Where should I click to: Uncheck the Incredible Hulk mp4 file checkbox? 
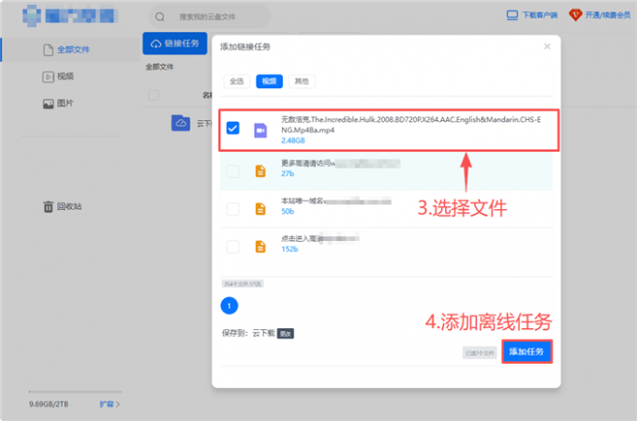[232, 128]
